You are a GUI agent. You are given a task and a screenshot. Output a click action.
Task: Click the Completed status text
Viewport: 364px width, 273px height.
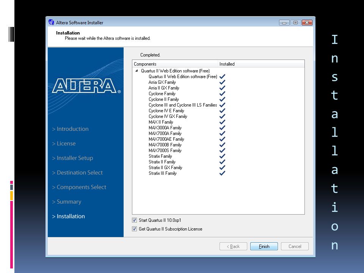click(x=150, y=55)
